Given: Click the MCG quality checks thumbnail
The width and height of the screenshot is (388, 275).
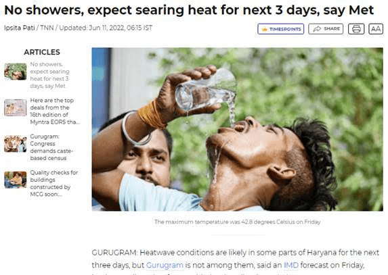Looking at the screenshot, I should coord(16,180).
